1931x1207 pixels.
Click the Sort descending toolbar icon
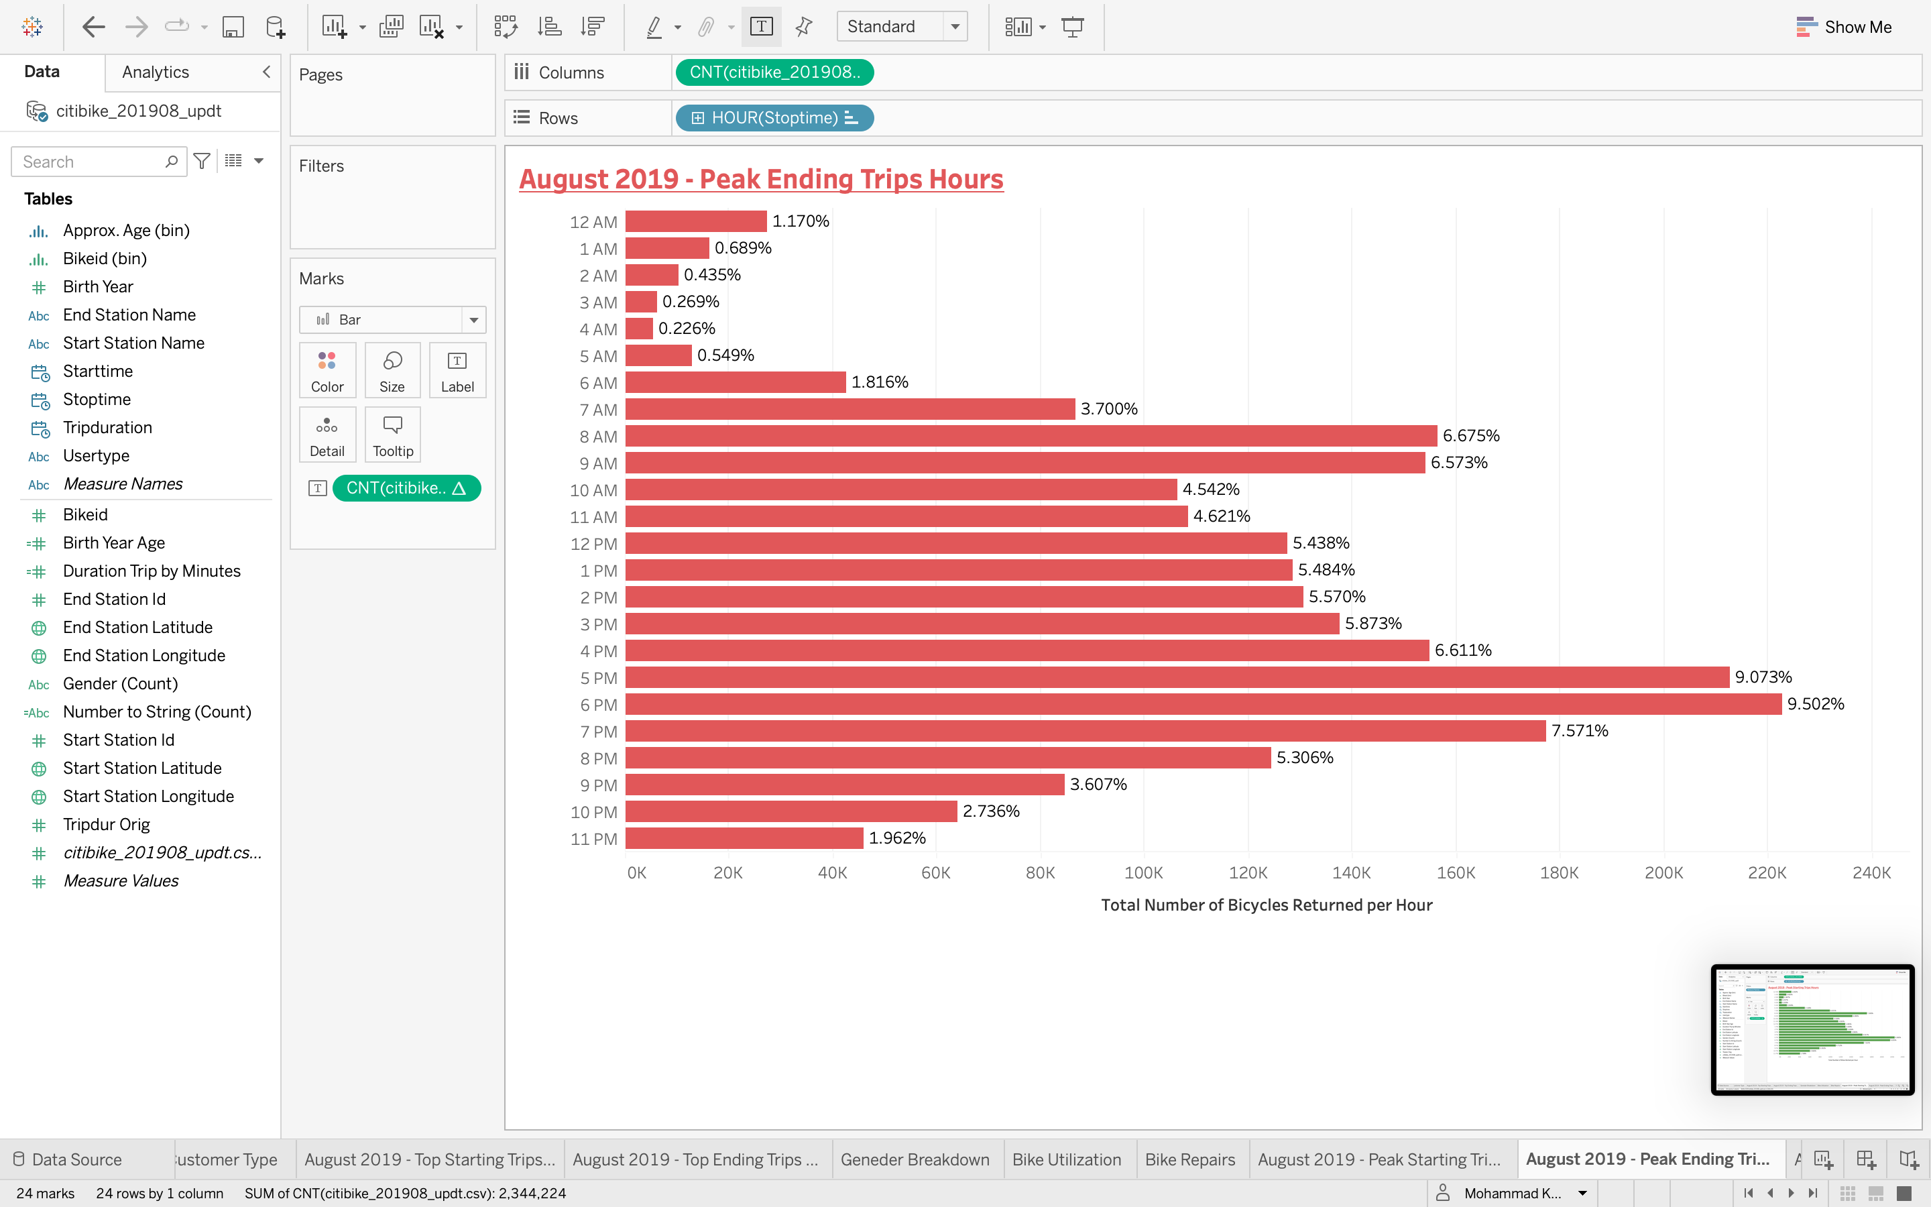point(593,27)
